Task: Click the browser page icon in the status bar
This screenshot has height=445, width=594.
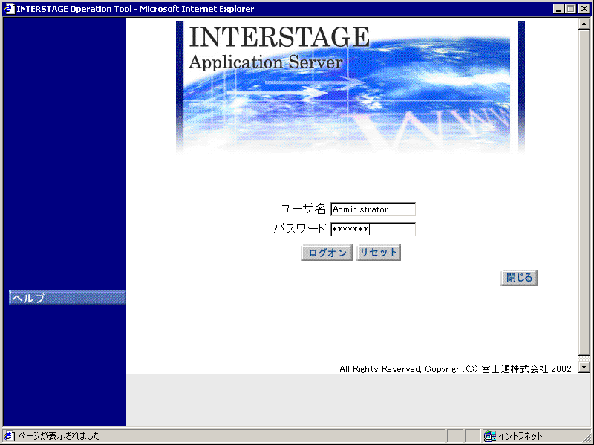Action: [x=7, y=436]
